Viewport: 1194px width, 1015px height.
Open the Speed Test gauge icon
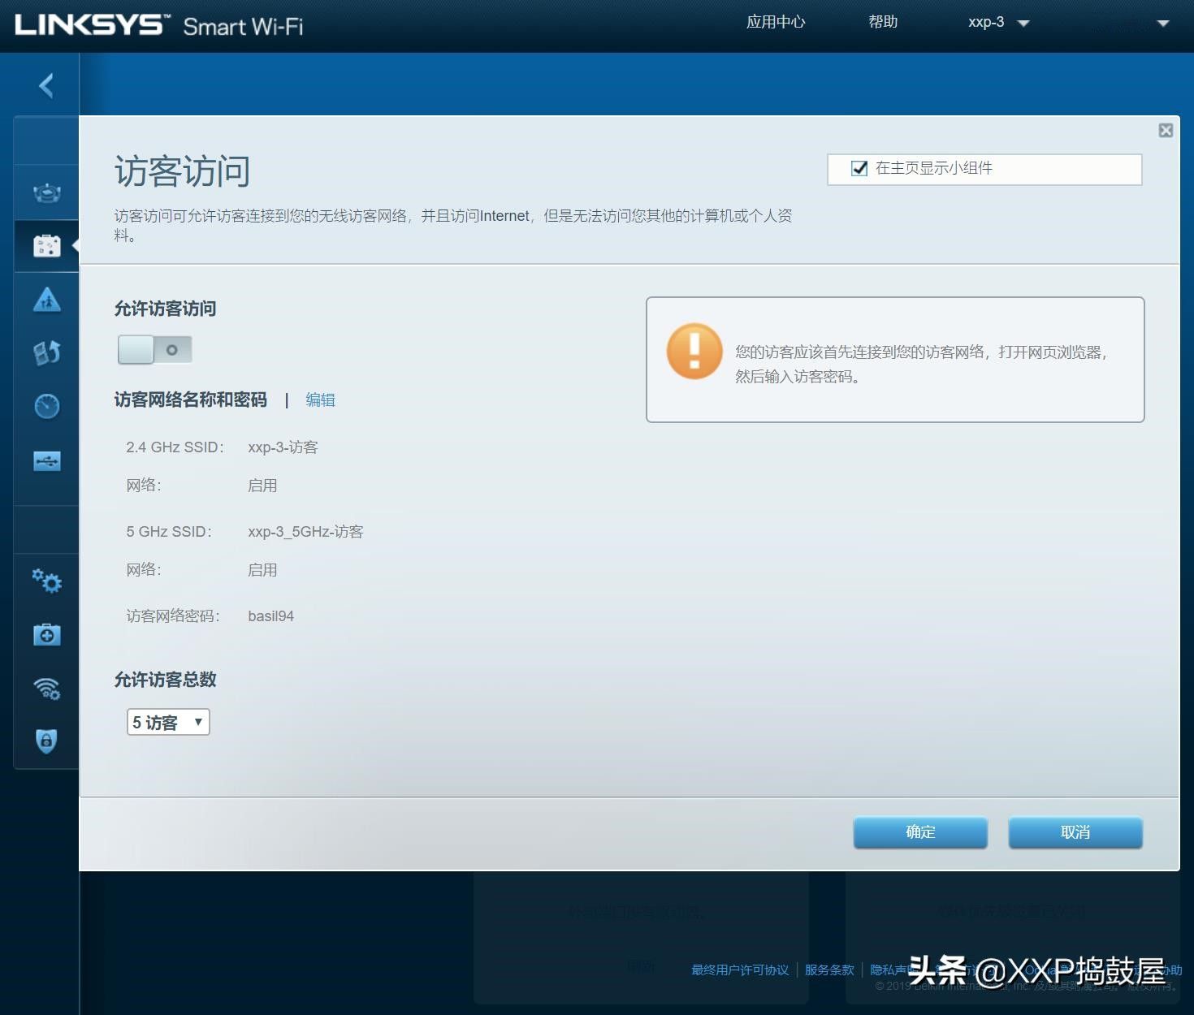point(47,406)
